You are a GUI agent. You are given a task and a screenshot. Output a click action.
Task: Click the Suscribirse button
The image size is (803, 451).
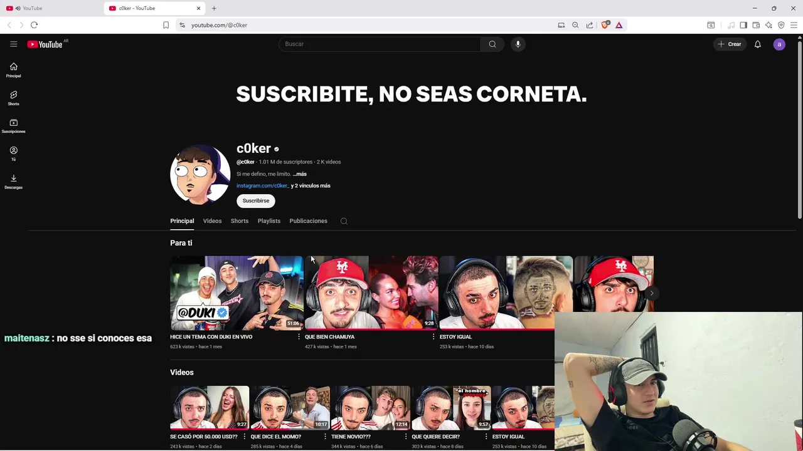(x=256, y=200)
